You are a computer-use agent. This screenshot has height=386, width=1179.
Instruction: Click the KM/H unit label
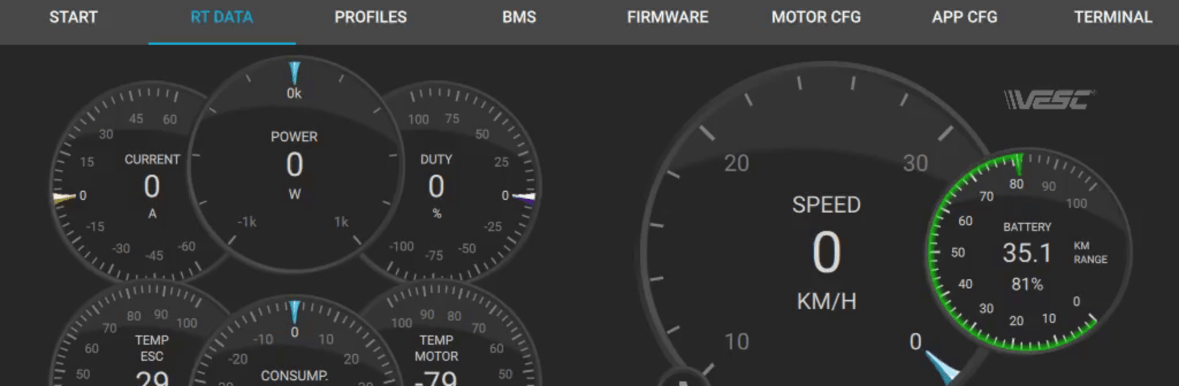tap(827, 301)
